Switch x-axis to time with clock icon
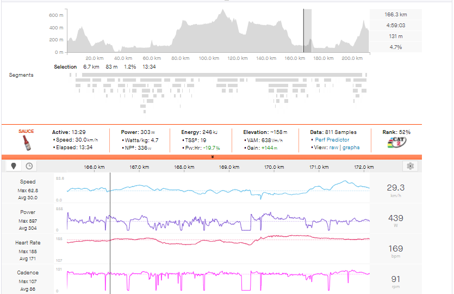454x294 pixels. tap(29, 166)
